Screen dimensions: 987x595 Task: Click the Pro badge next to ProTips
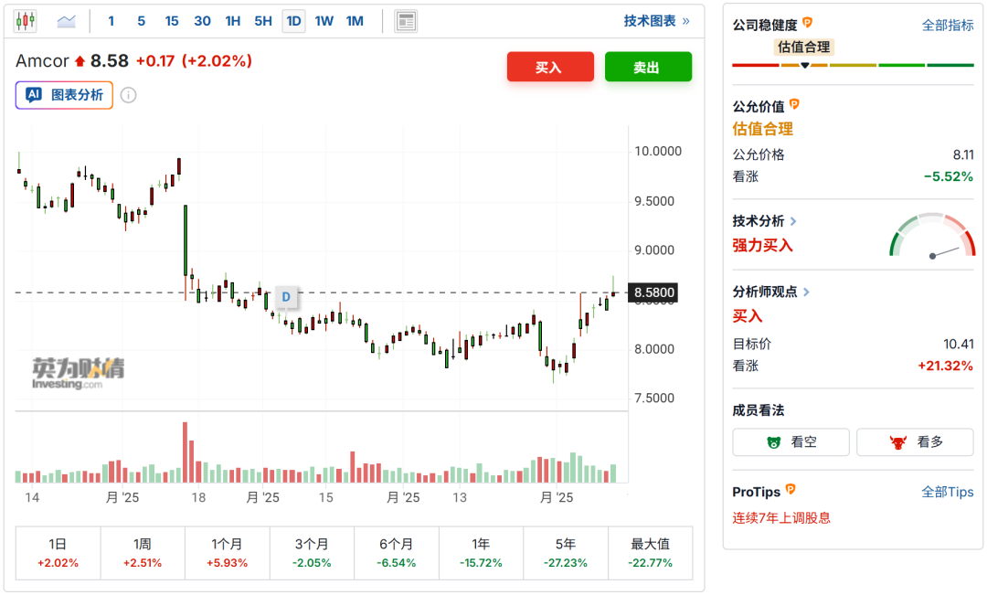pyautogui.click(x=791, y=489)
